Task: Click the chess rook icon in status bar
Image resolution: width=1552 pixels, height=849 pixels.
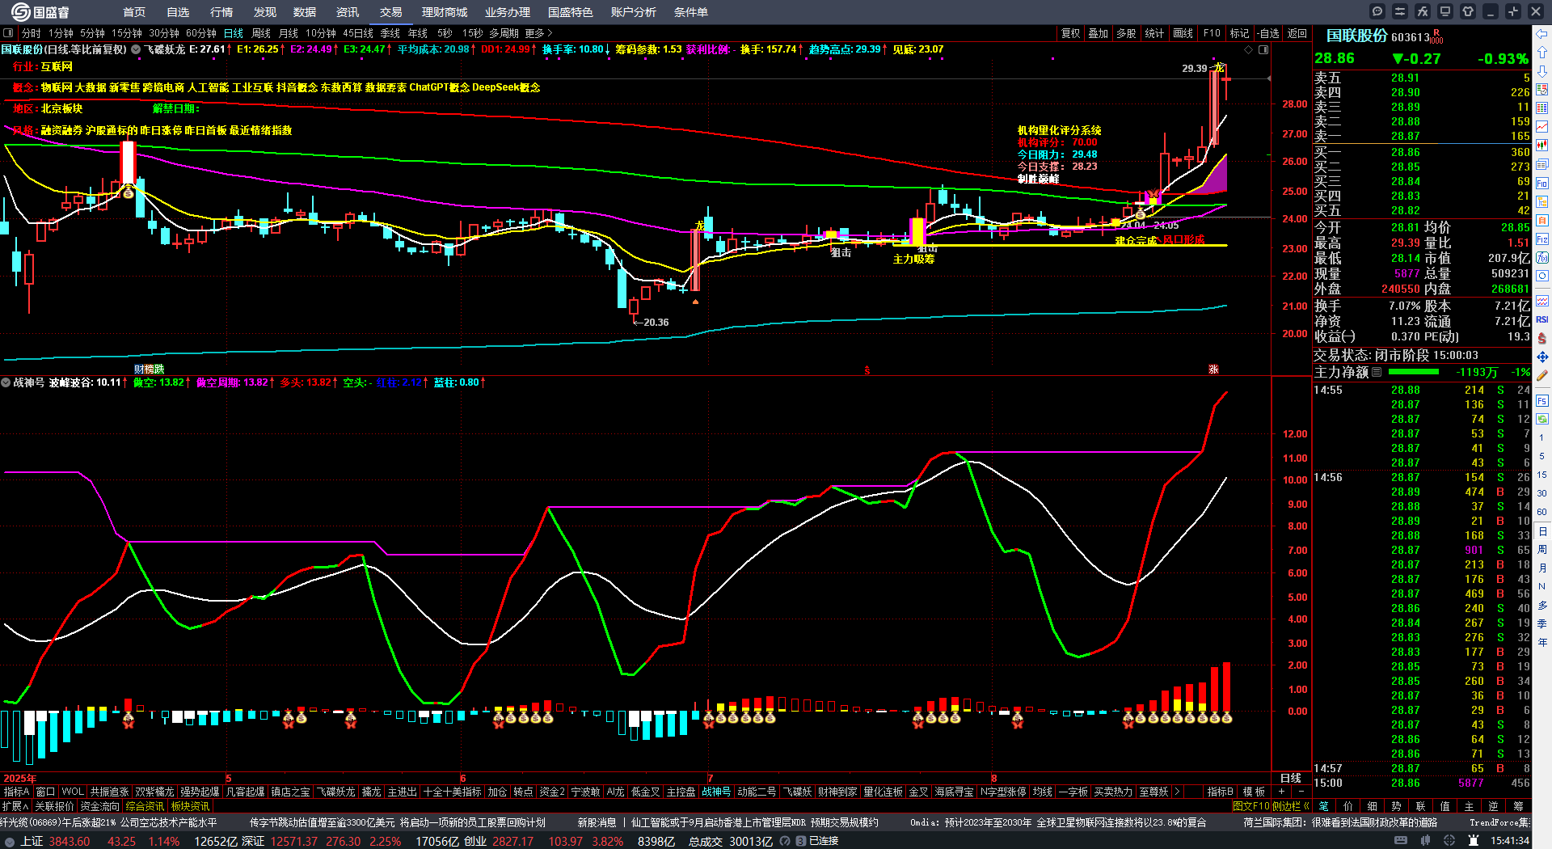Action: click(x=1472, y=841)
